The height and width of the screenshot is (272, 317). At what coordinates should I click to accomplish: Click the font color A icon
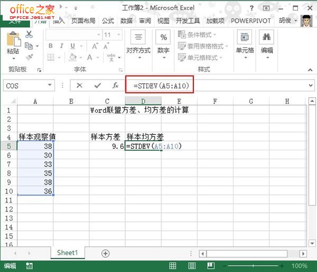tap(90, 57)
